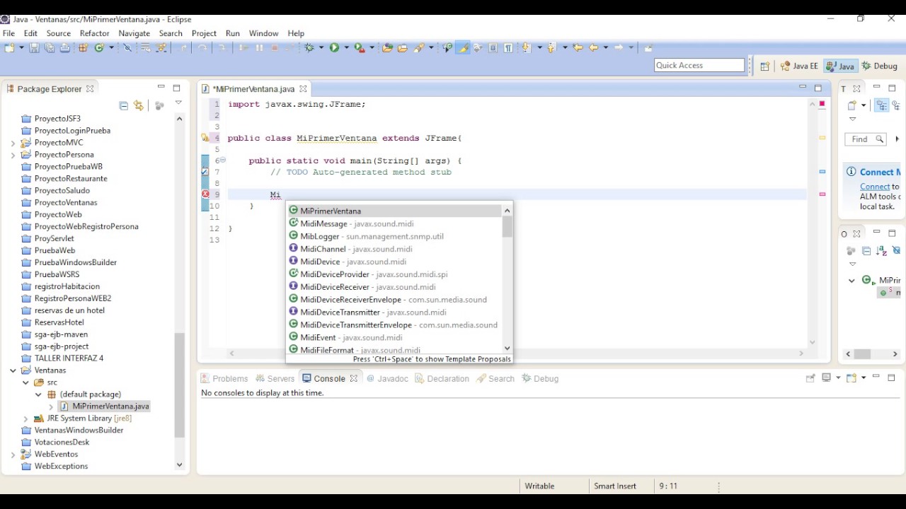
Task: Collapse the Ventanas project node
Action: [13, 370]
